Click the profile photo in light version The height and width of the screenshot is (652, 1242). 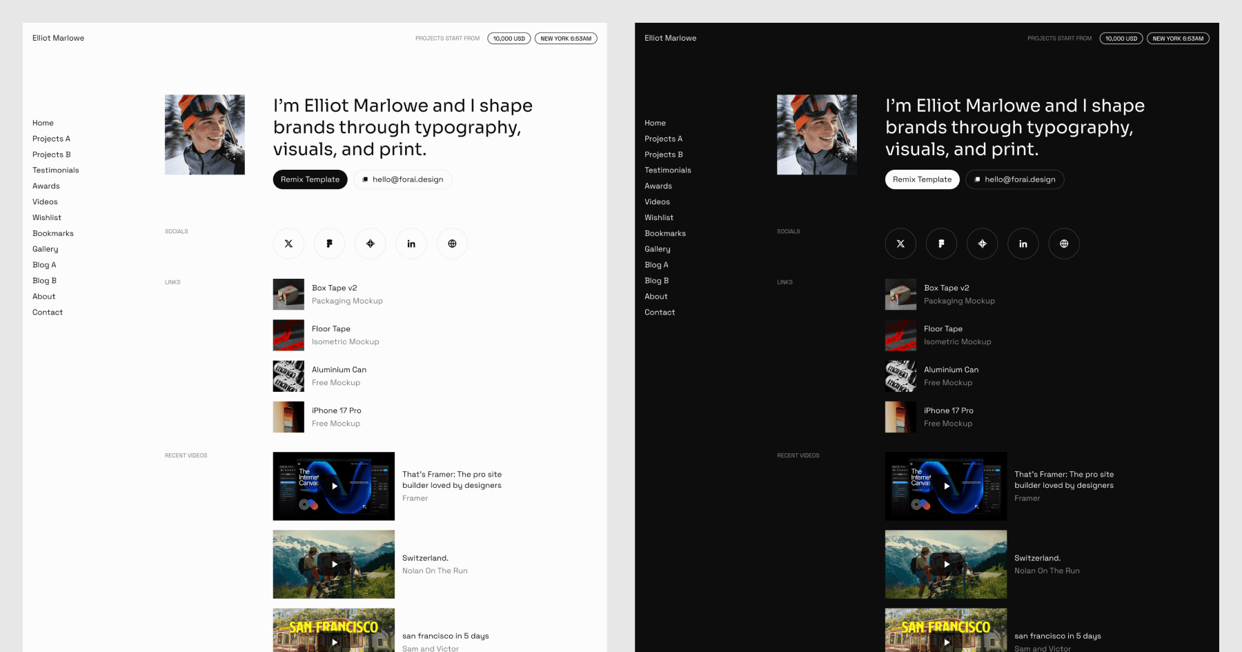(205, 135)
